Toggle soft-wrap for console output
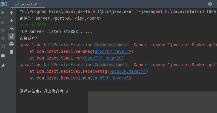 tap(12, 28)
